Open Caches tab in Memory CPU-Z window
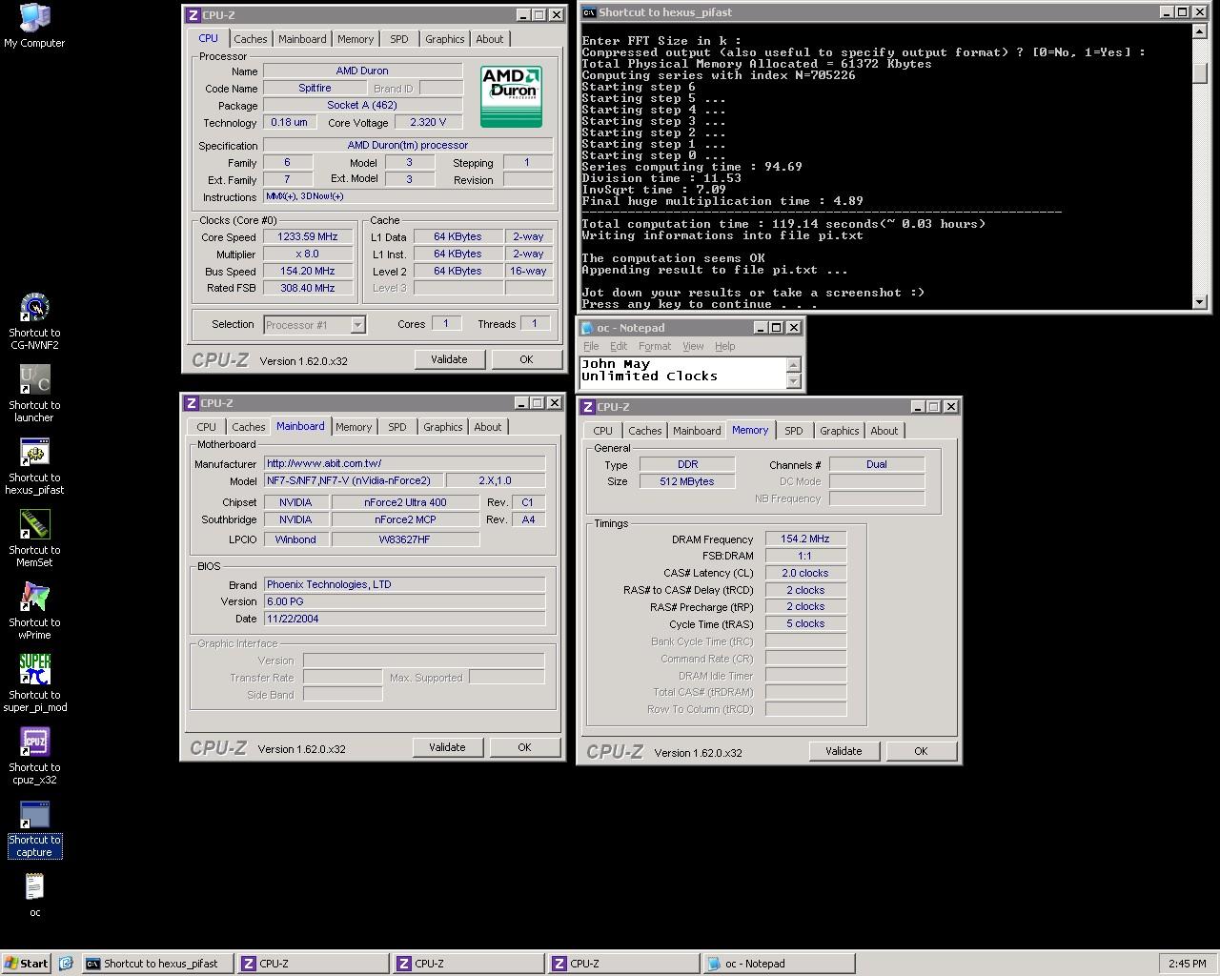This screenshot has width=1220, height=976. (645, 431)
